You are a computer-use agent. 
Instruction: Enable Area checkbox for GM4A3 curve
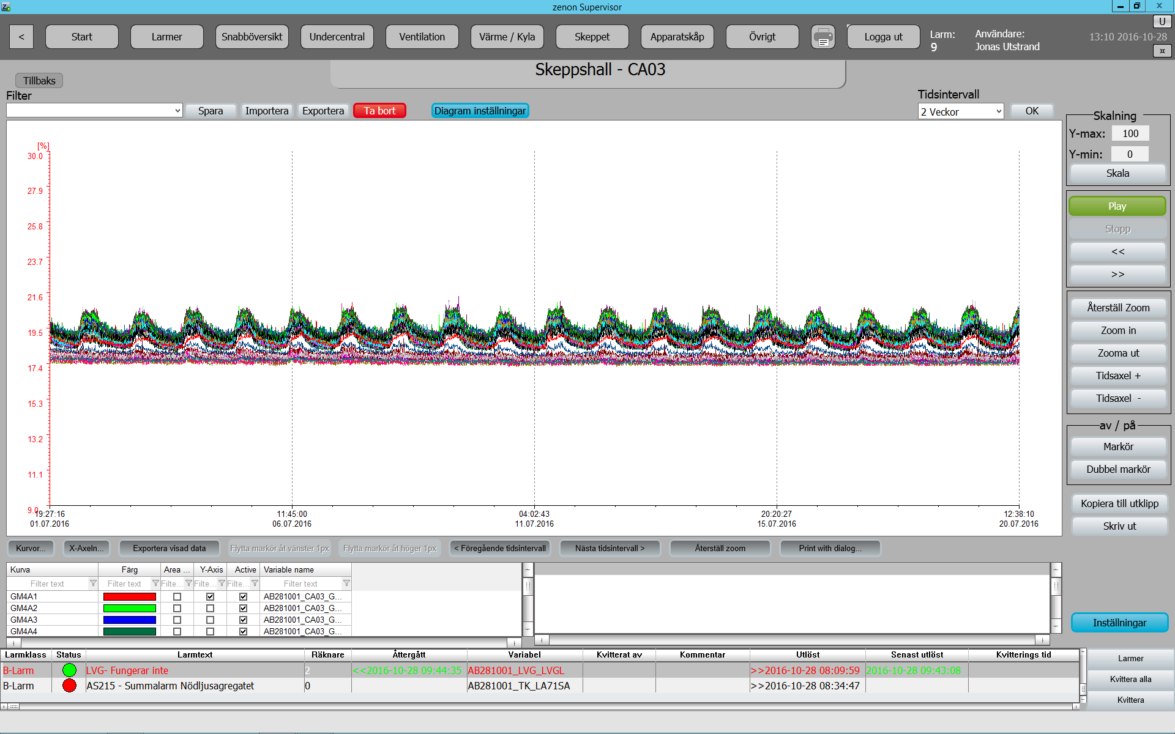177,620
